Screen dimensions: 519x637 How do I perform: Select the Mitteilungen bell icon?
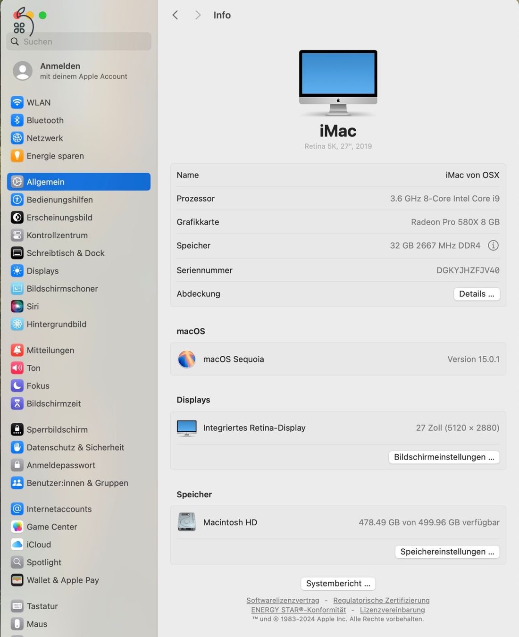pyautogui.click(x=17, y=350)
